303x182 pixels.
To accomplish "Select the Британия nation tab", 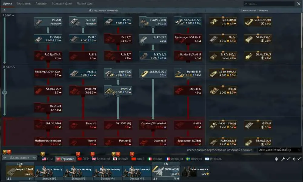I will point(101,159).
